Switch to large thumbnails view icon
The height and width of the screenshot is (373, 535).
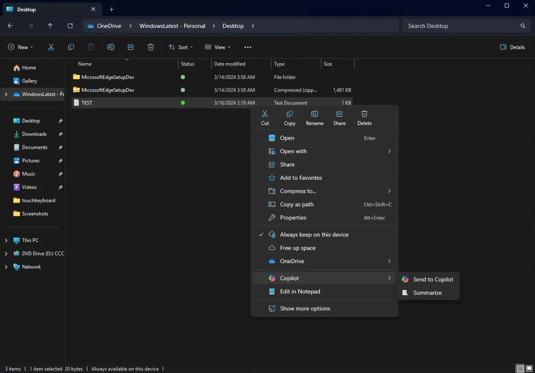pos(529,368)
